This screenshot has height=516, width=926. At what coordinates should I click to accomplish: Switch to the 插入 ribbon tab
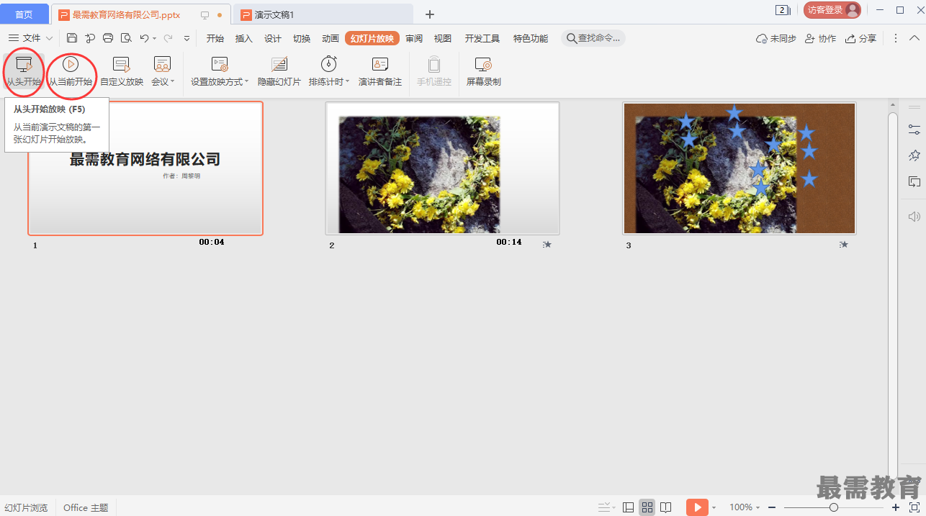(244, 38)
